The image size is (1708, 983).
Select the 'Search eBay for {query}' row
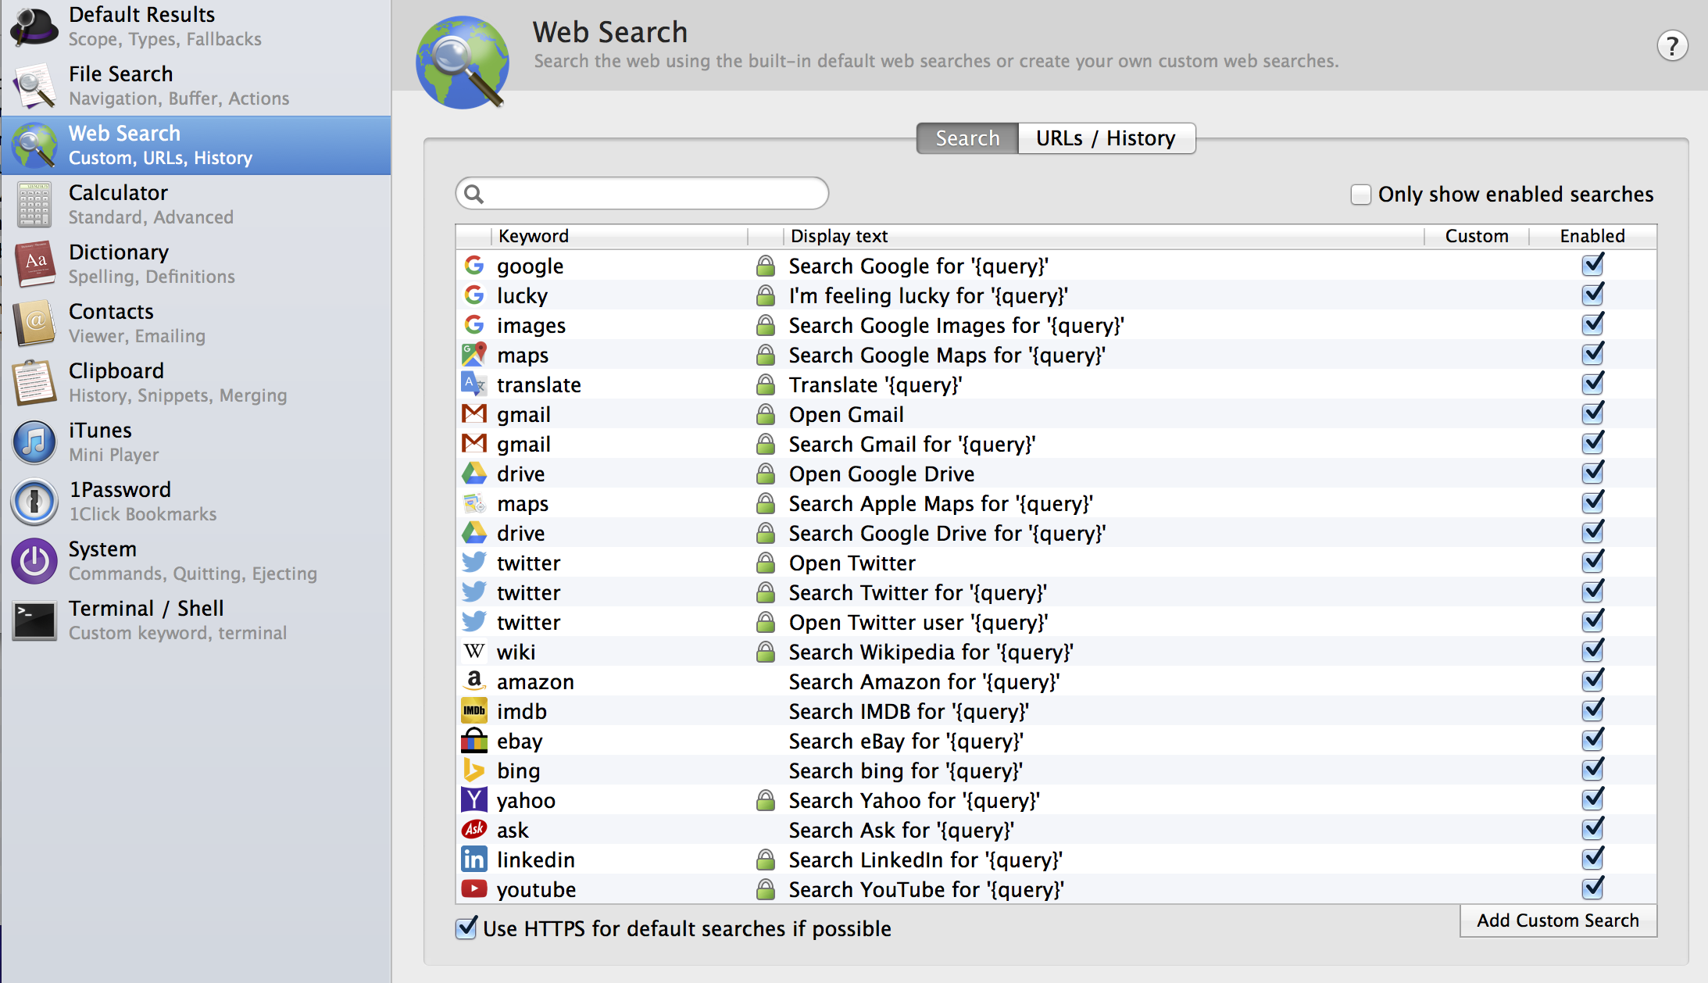[x=1056, y=741]
